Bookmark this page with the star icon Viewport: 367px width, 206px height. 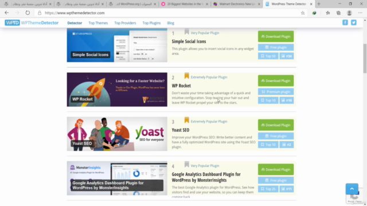coord(303,13)
